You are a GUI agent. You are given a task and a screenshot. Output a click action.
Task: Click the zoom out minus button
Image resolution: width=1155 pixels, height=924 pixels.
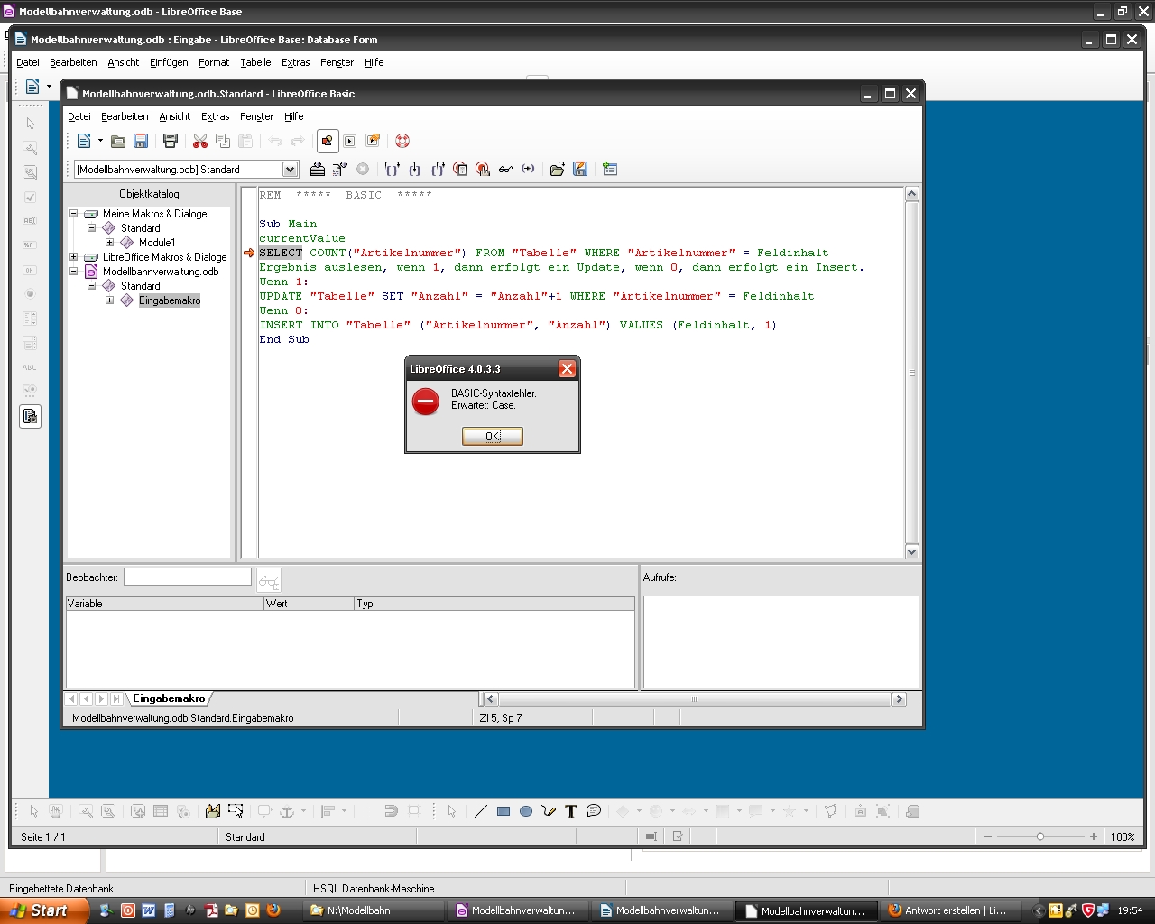988,836
